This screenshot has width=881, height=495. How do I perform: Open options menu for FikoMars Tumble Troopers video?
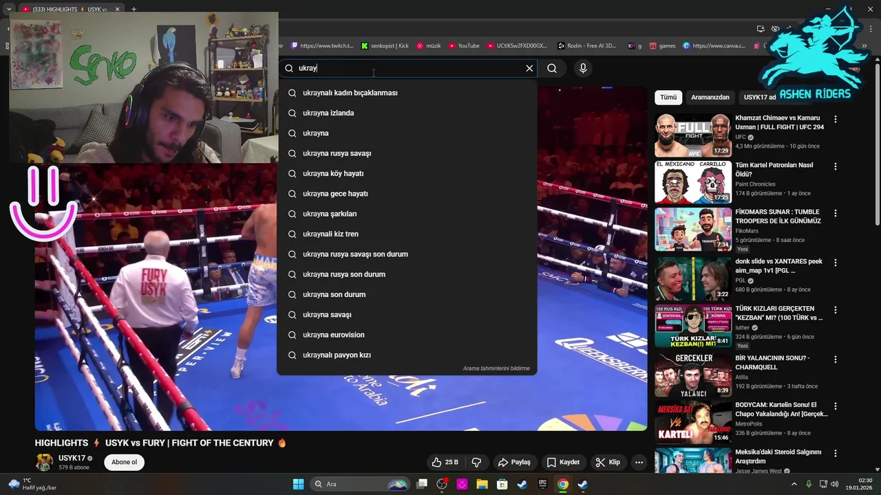coord(836,214)
